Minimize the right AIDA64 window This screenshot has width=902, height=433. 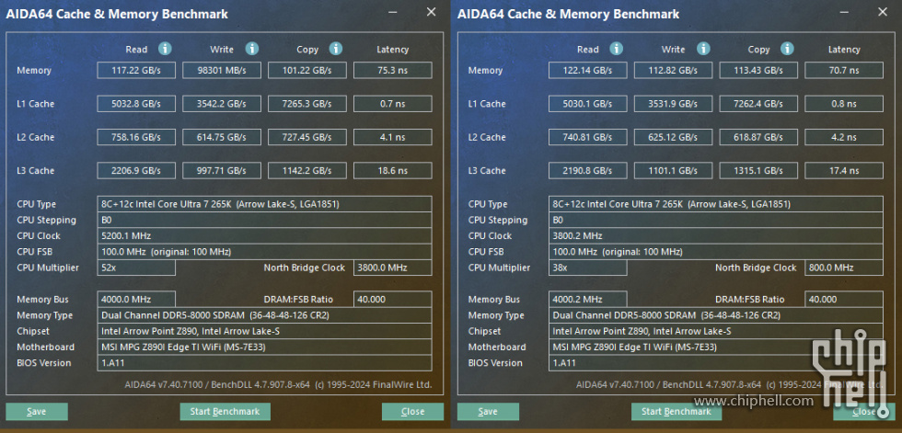tap(845, 12)
